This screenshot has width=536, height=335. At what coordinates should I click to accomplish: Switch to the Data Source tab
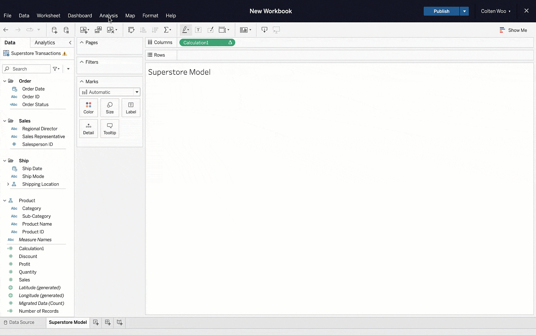[22, 322]
